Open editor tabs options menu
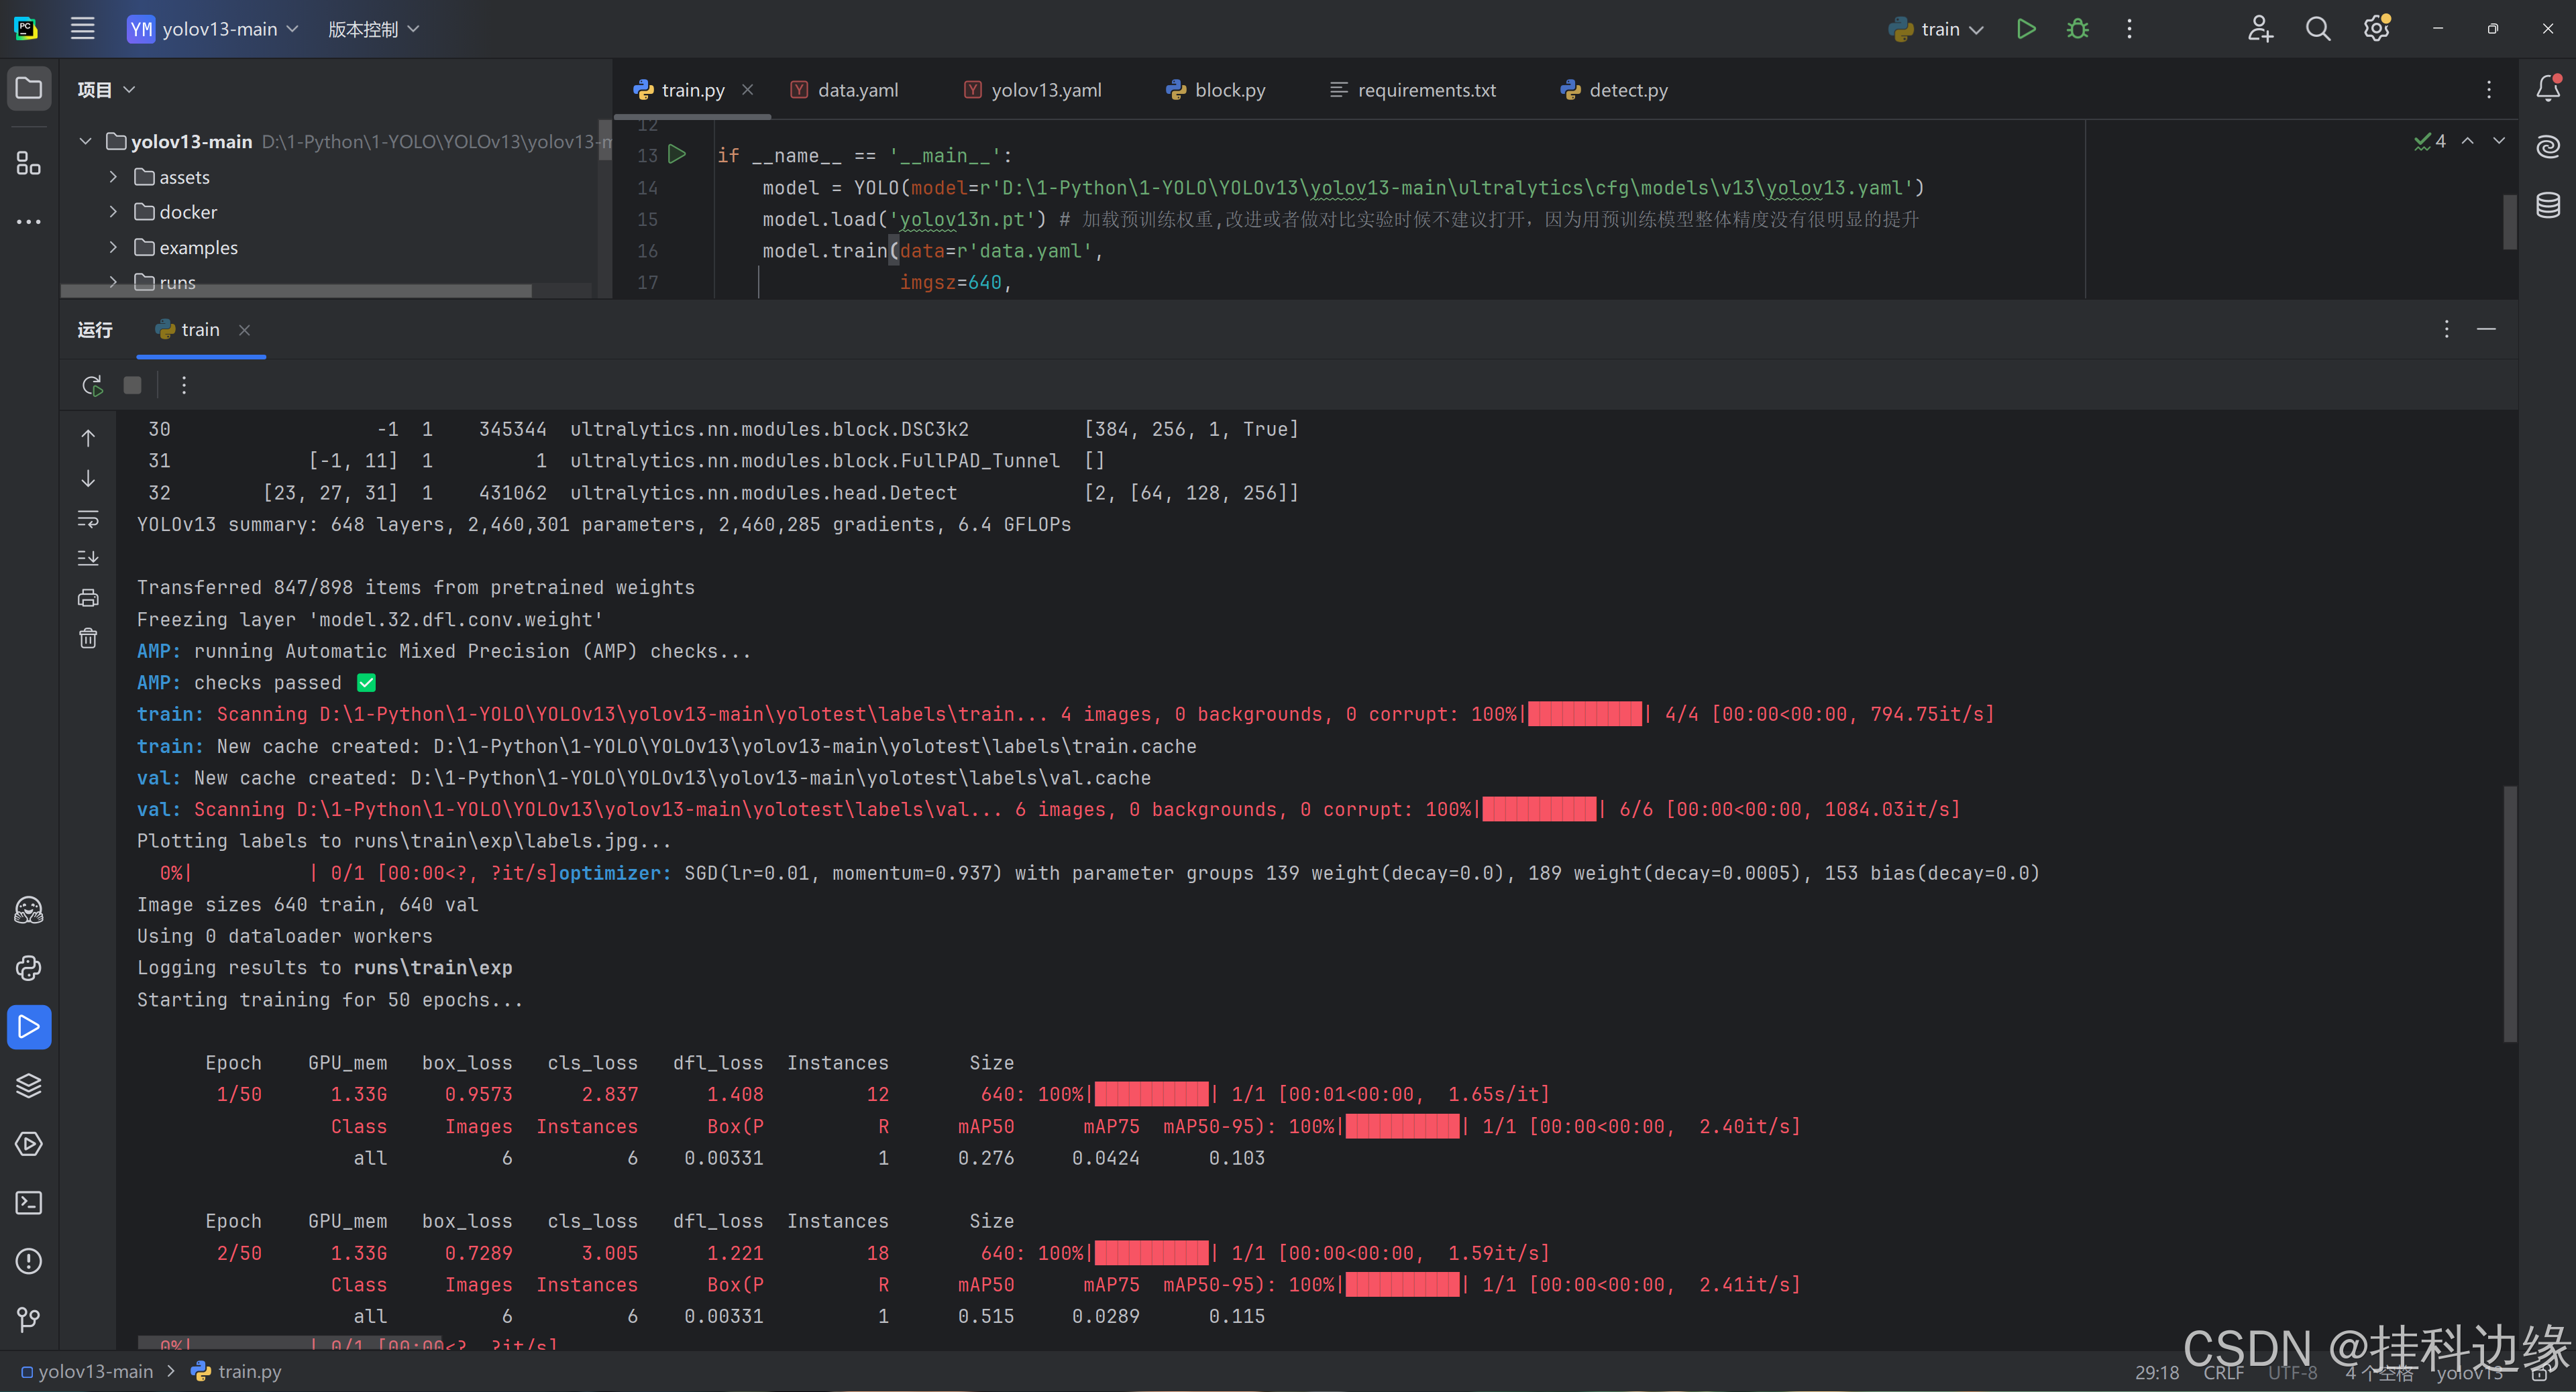2576x1392 pixels. click(2489, 90)
